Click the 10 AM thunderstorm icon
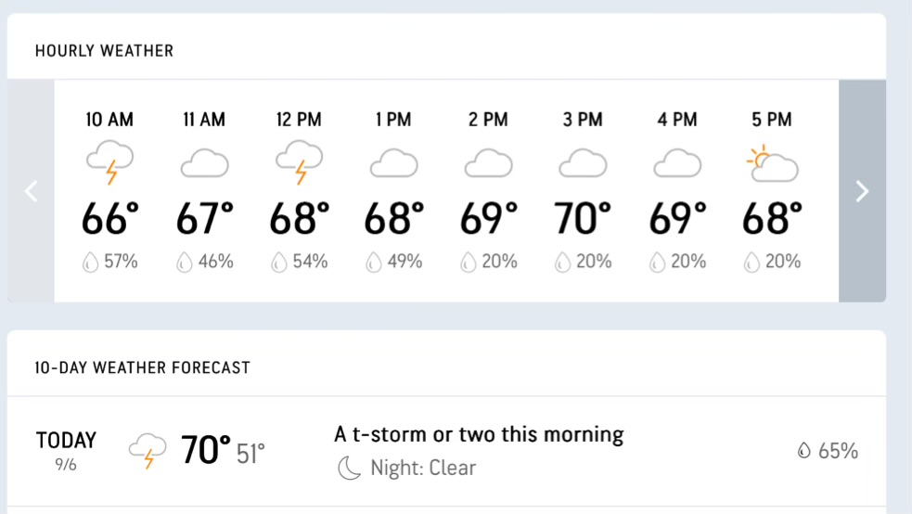Viewport: 912px width, 514px height. (x=109, y=164)
